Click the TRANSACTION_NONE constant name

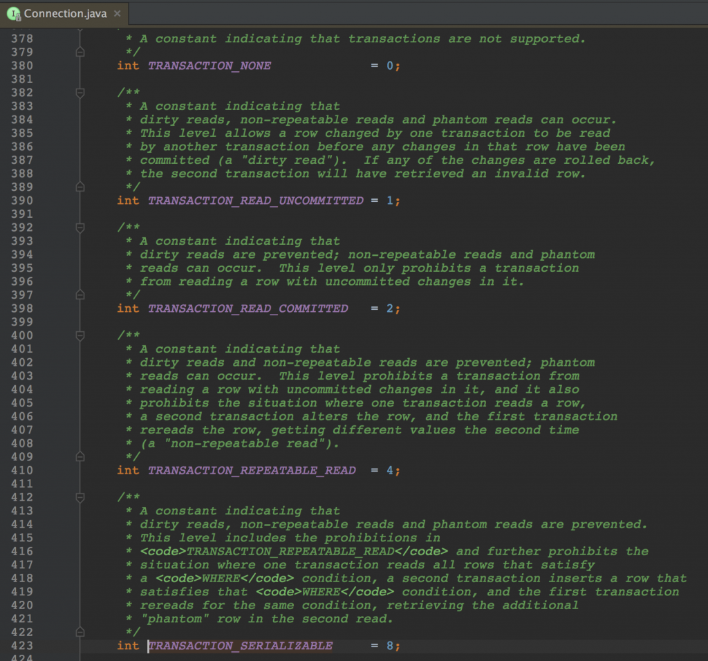click(x=209, y=66)
